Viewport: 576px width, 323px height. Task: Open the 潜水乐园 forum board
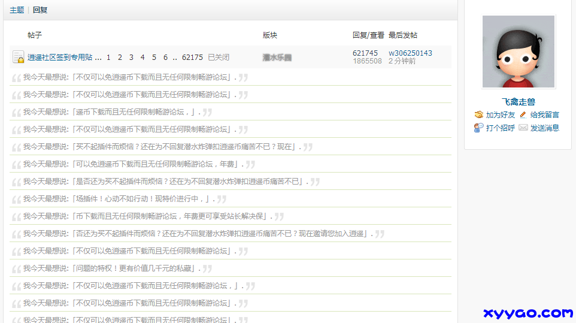click(x=277, y=58)
